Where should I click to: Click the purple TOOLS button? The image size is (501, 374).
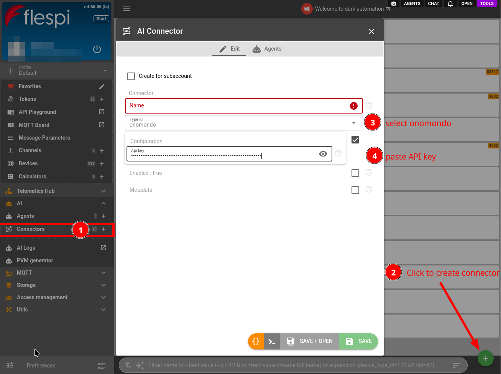click(x=487, y=3)
